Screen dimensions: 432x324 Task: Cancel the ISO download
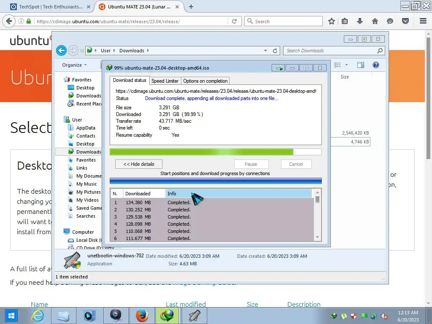tap(296, 164)
